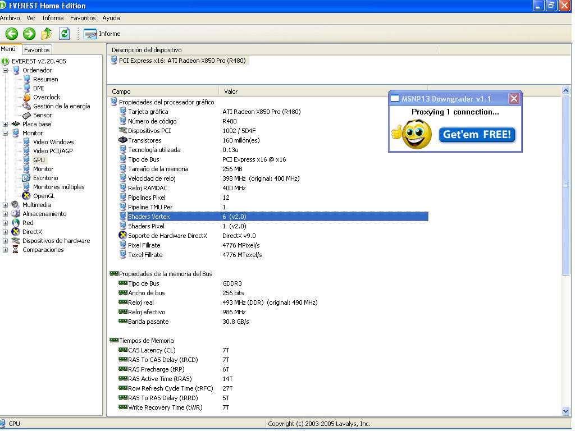Click the Escritorio desktop icon
Screen dimensions: 575x431
26,178
